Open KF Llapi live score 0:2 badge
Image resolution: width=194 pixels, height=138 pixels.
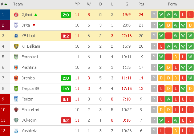66,36
